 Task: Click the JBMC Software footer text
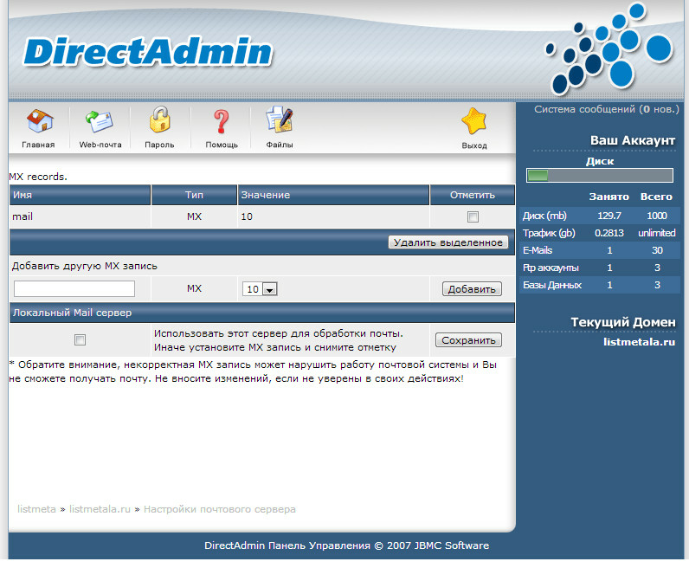click(x=451, y=545)
